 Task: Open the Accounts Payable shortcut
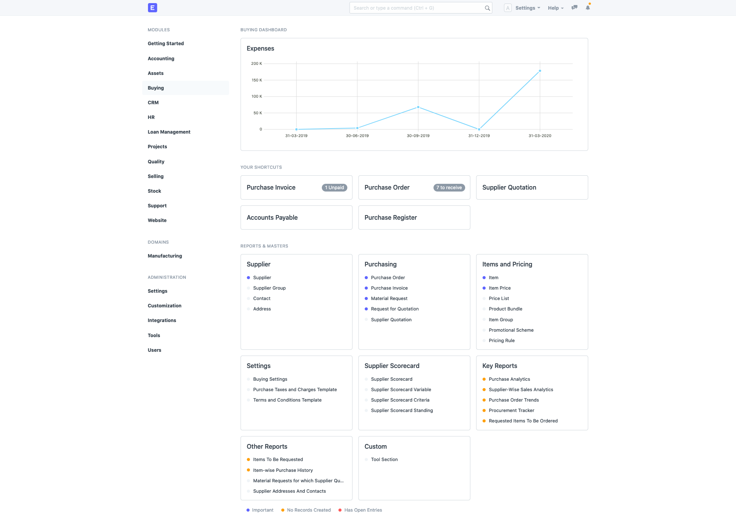[x=272, y=217]
